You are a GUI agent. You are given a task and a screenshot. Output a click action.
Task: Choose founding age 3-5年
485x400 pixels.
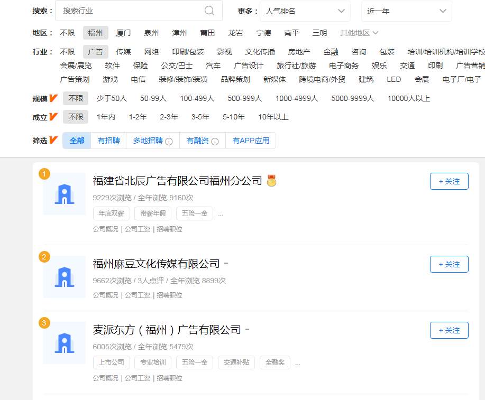(200, 117)
